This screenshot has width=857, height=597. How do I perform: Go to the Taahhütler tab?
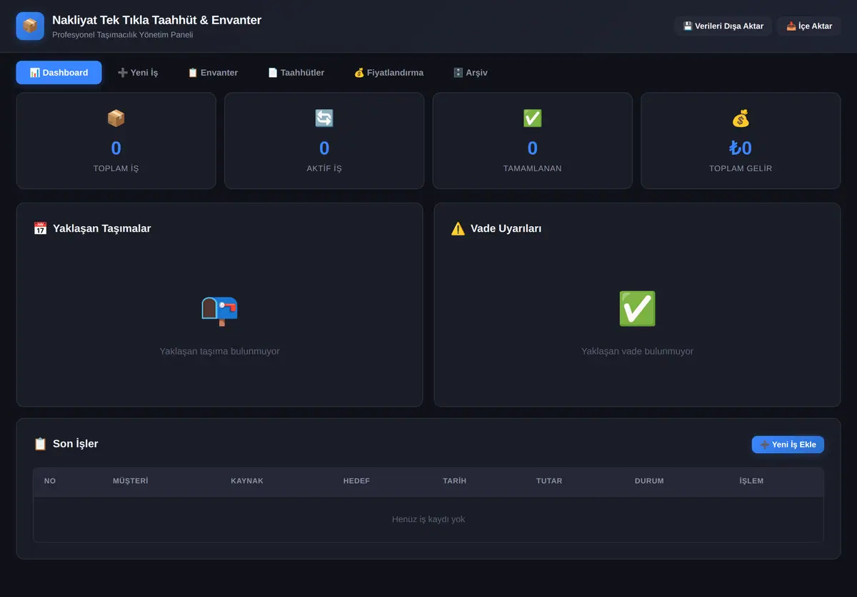tap(296, 73)
